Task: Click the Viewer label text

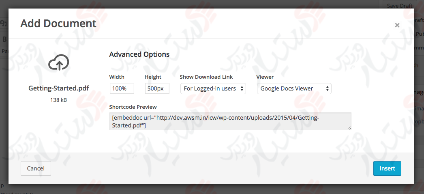Action: [x=265, y=77]
